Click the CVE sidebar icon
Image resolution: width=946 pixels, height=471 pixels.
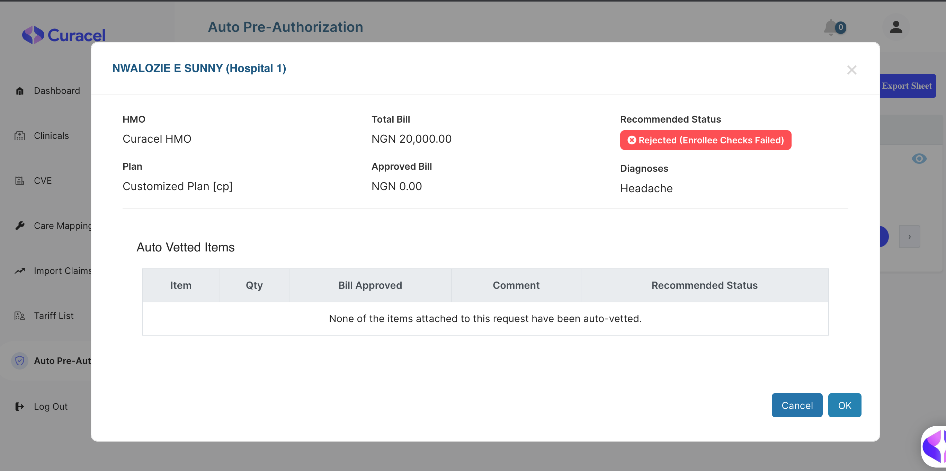point(20,181)
